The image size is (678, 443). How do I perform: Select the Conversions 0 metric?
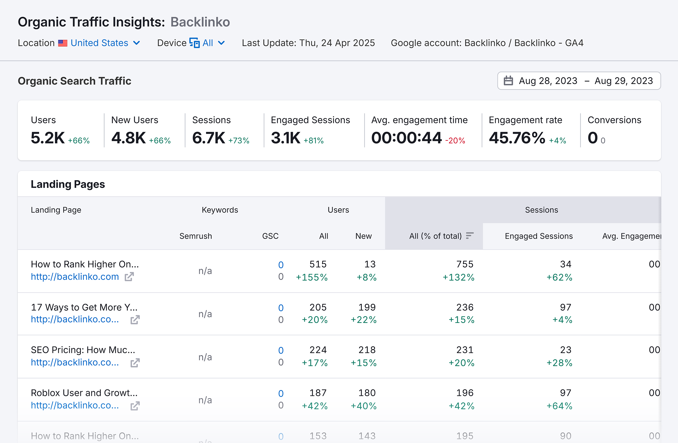(x=615, y=130)
